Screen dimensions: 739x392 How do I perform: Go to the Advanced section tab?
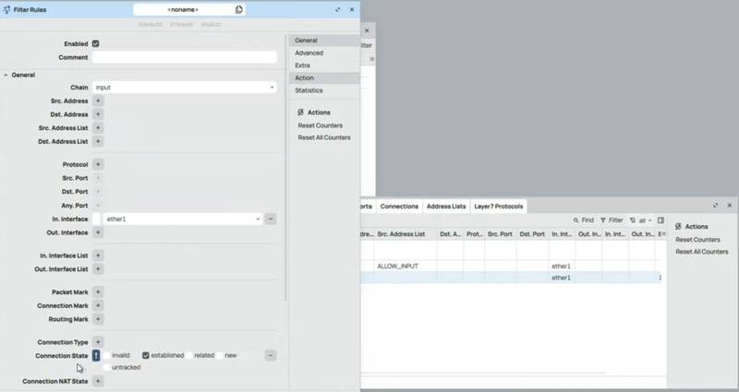click(324, 53)
